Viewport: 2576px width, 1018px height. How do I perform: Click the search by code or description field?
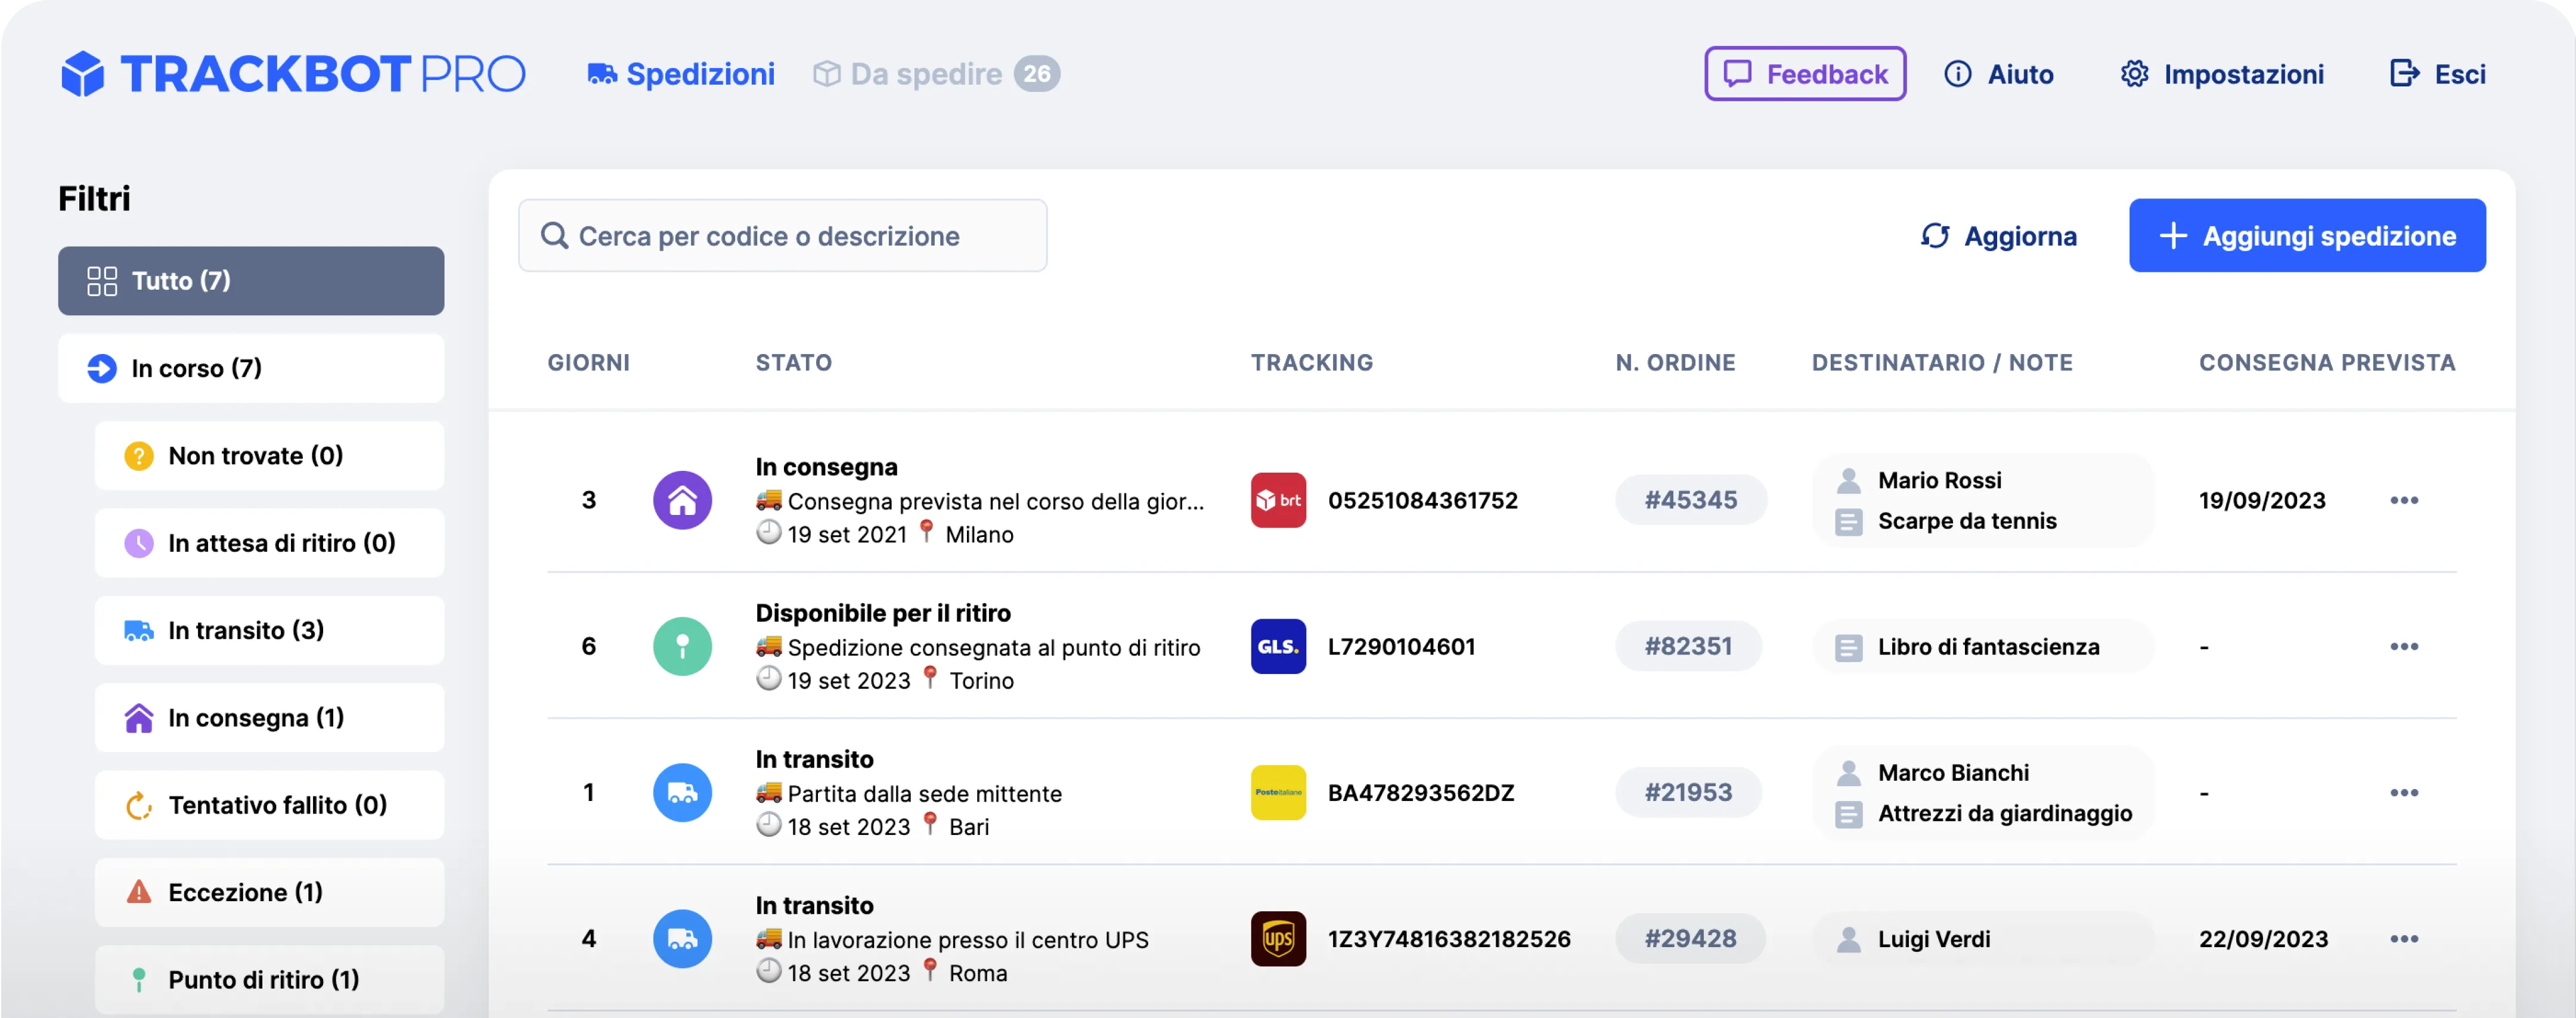[x=782, y=236]
